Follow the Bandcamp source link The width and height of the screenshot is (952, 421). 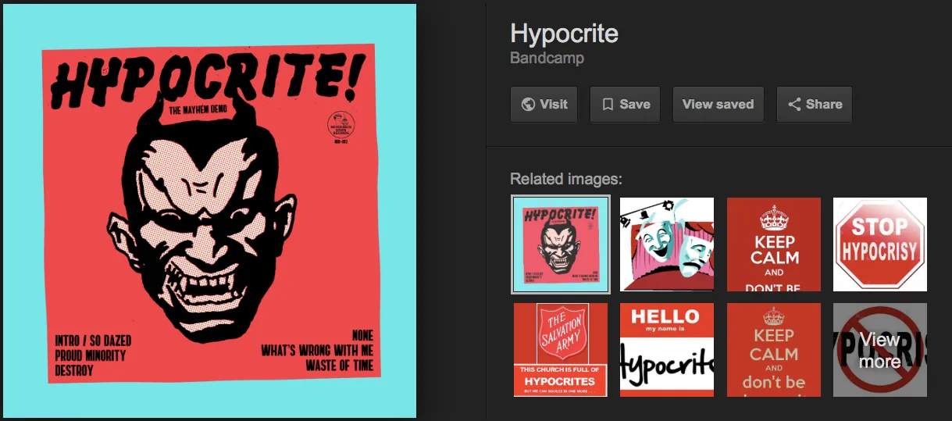(547, 58)
